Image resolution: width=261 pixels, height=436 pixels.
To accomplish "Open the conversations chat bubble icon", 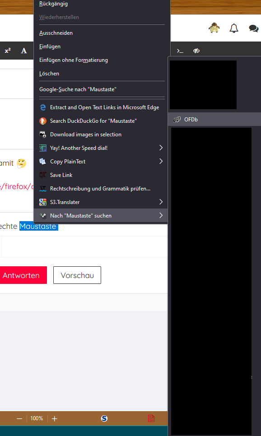I will (x=253, y=28).
